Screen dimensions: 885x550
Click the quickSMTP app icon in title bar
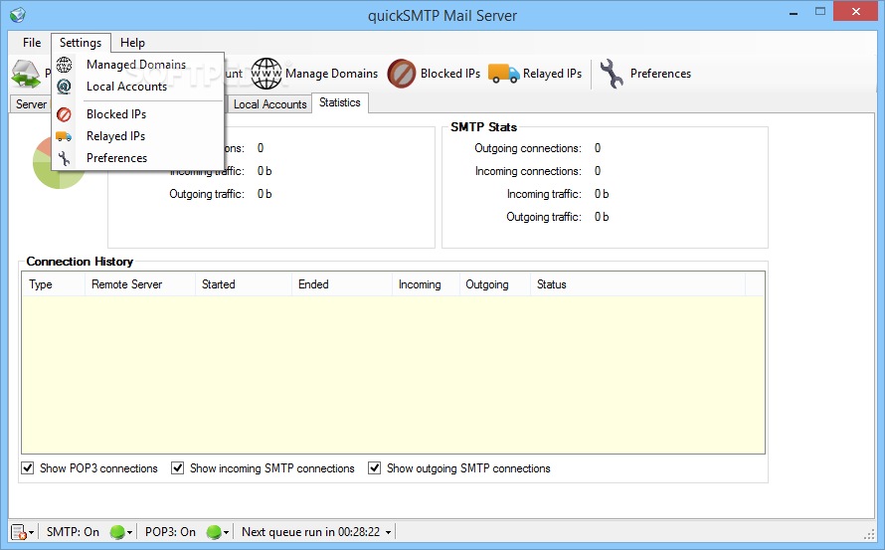[x=18, y=15]
